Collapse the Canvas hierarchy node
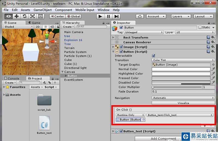Viewport: 218px width, 141px height. coord(62,72)
